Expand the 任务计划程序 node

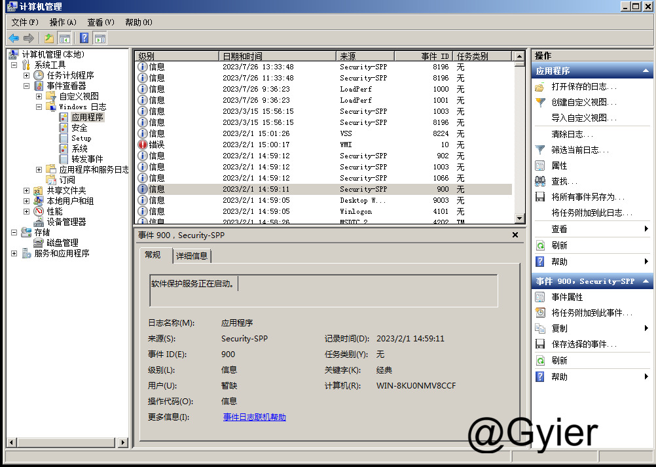26,75
